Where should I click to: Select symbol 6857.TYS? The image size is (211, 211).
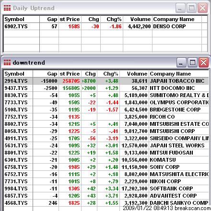[16, 196]
